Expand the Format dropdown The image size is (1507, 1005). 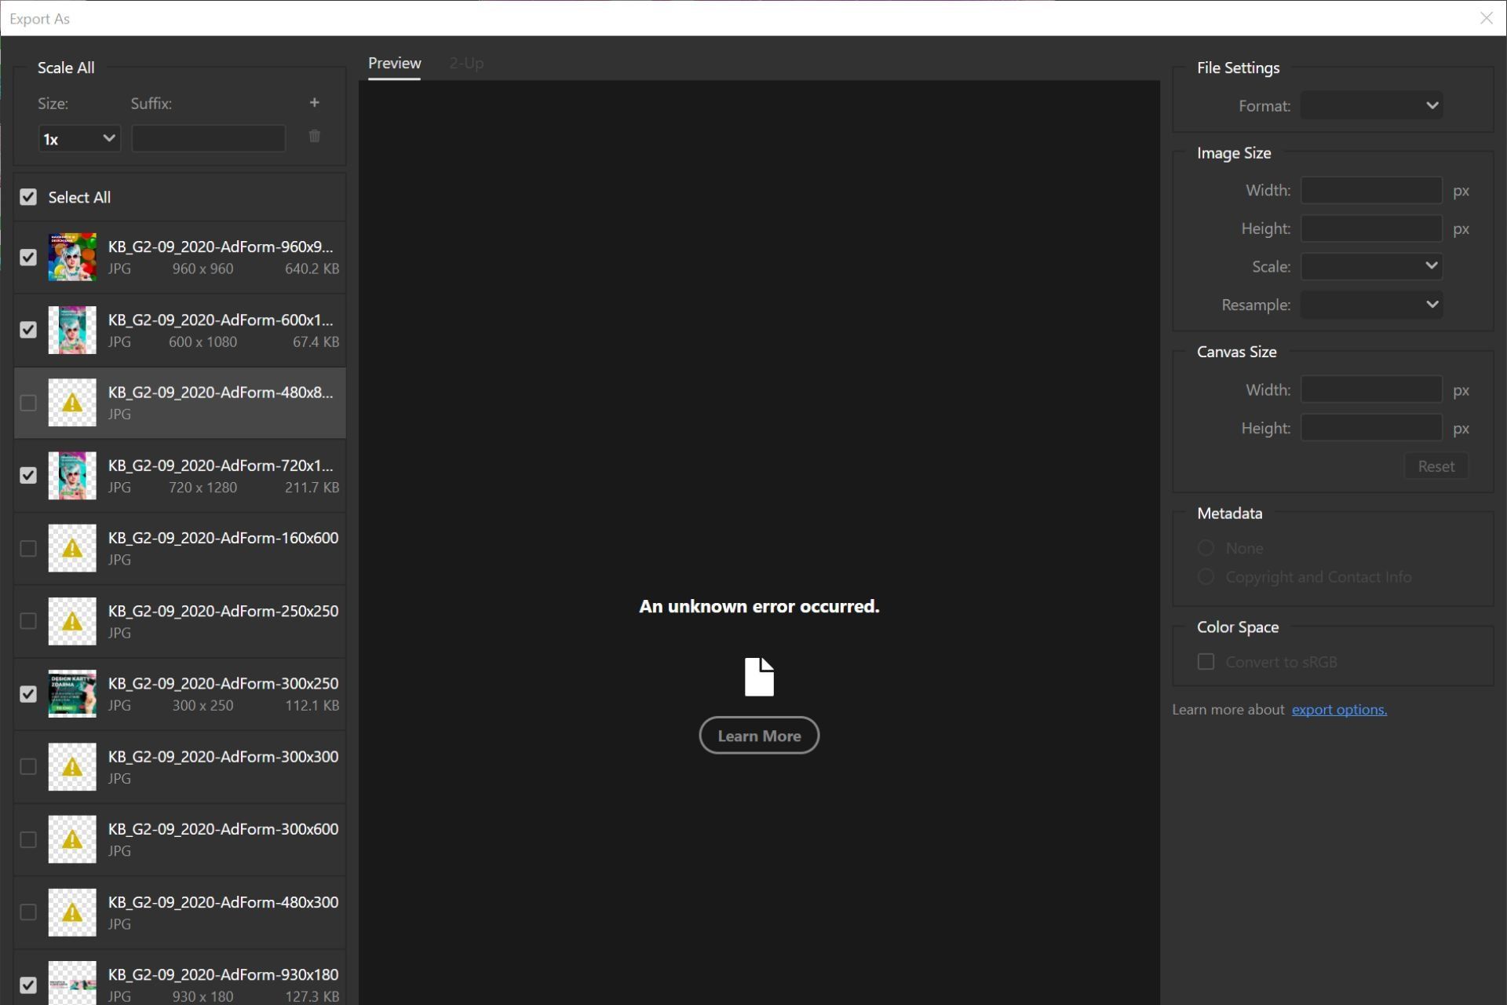click(x=1371, y=105)
